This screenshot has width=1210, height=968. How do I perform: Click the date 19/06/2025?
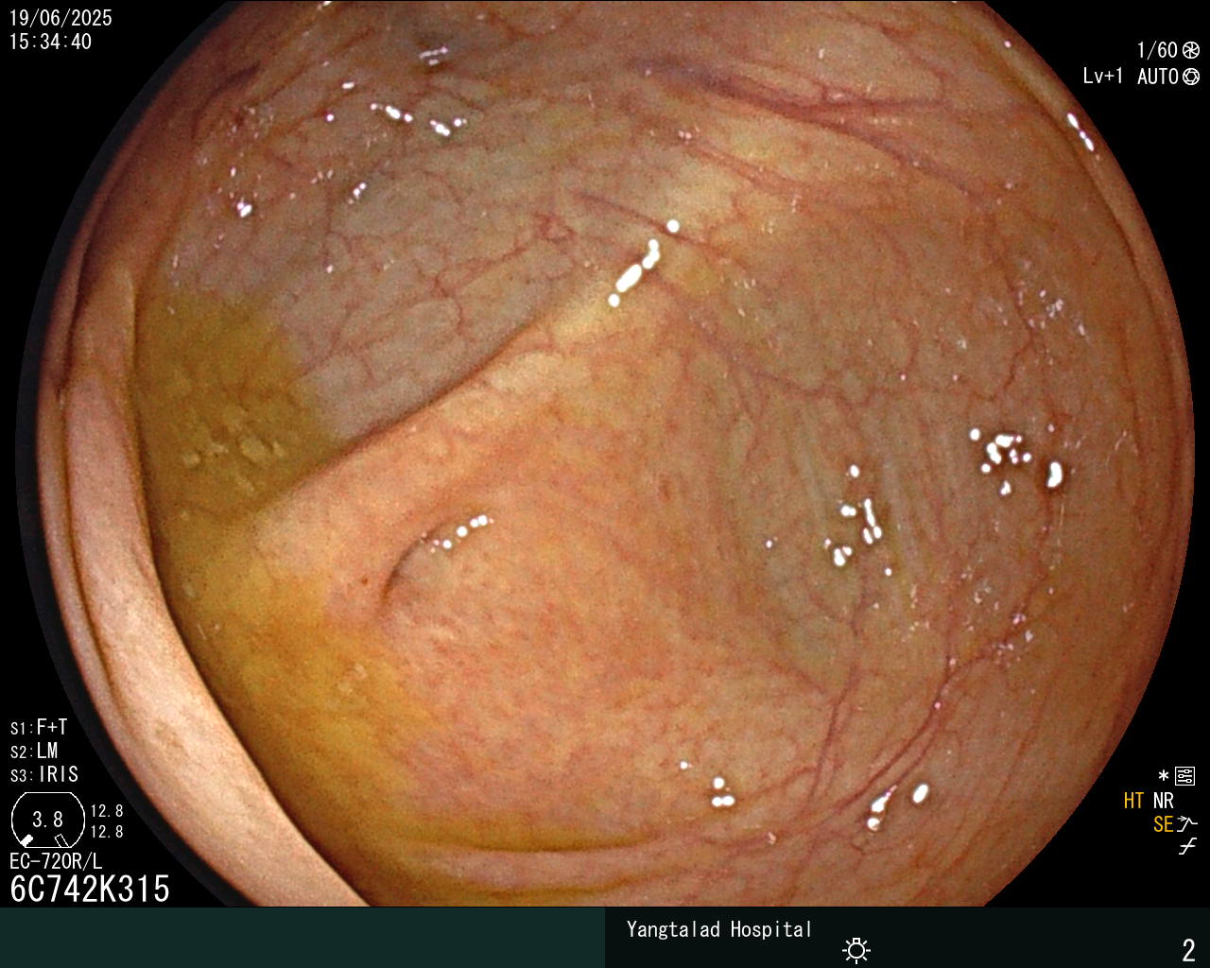pos(60,18)
